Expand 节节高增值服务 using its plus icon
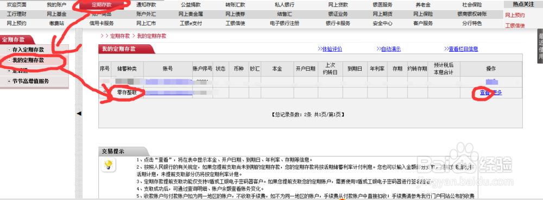Image resolution: width=543 pixels, height=200 pixels. click(x=9, y=82)
